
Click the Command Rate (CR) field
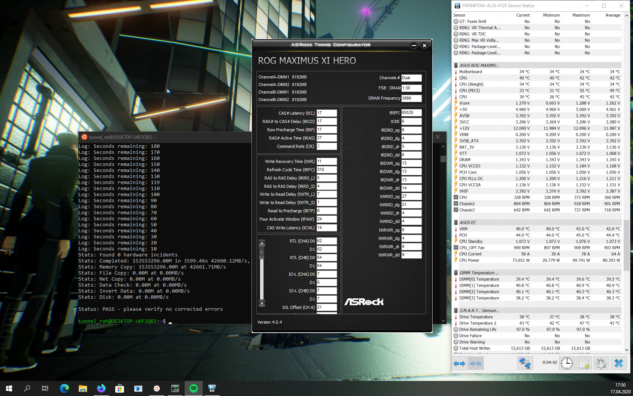[327, 146]
